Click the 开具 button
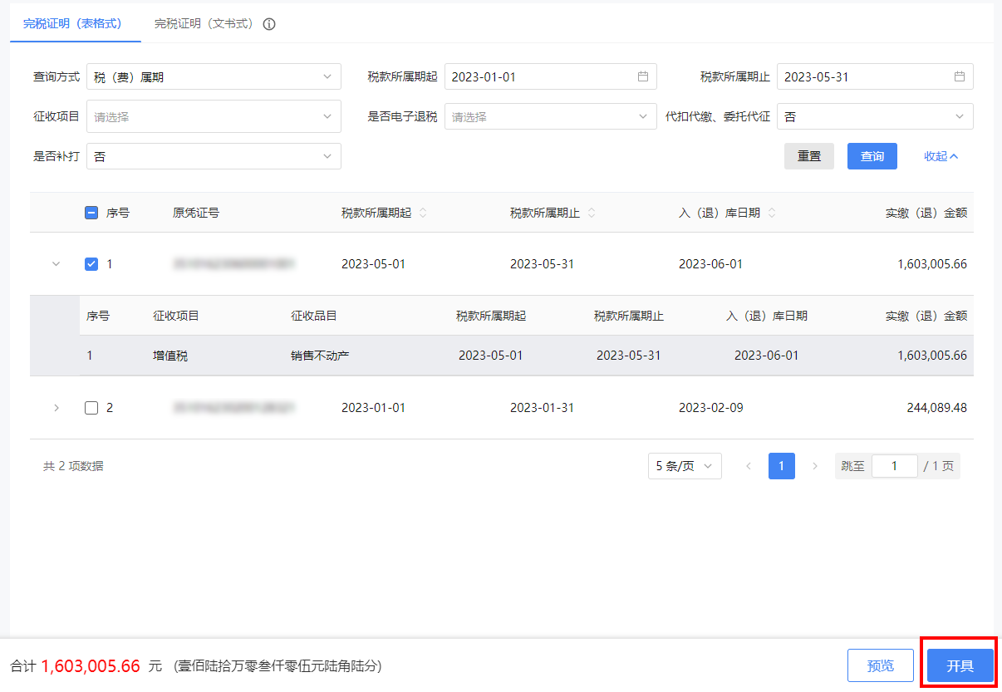 click(x=960, y=665)
